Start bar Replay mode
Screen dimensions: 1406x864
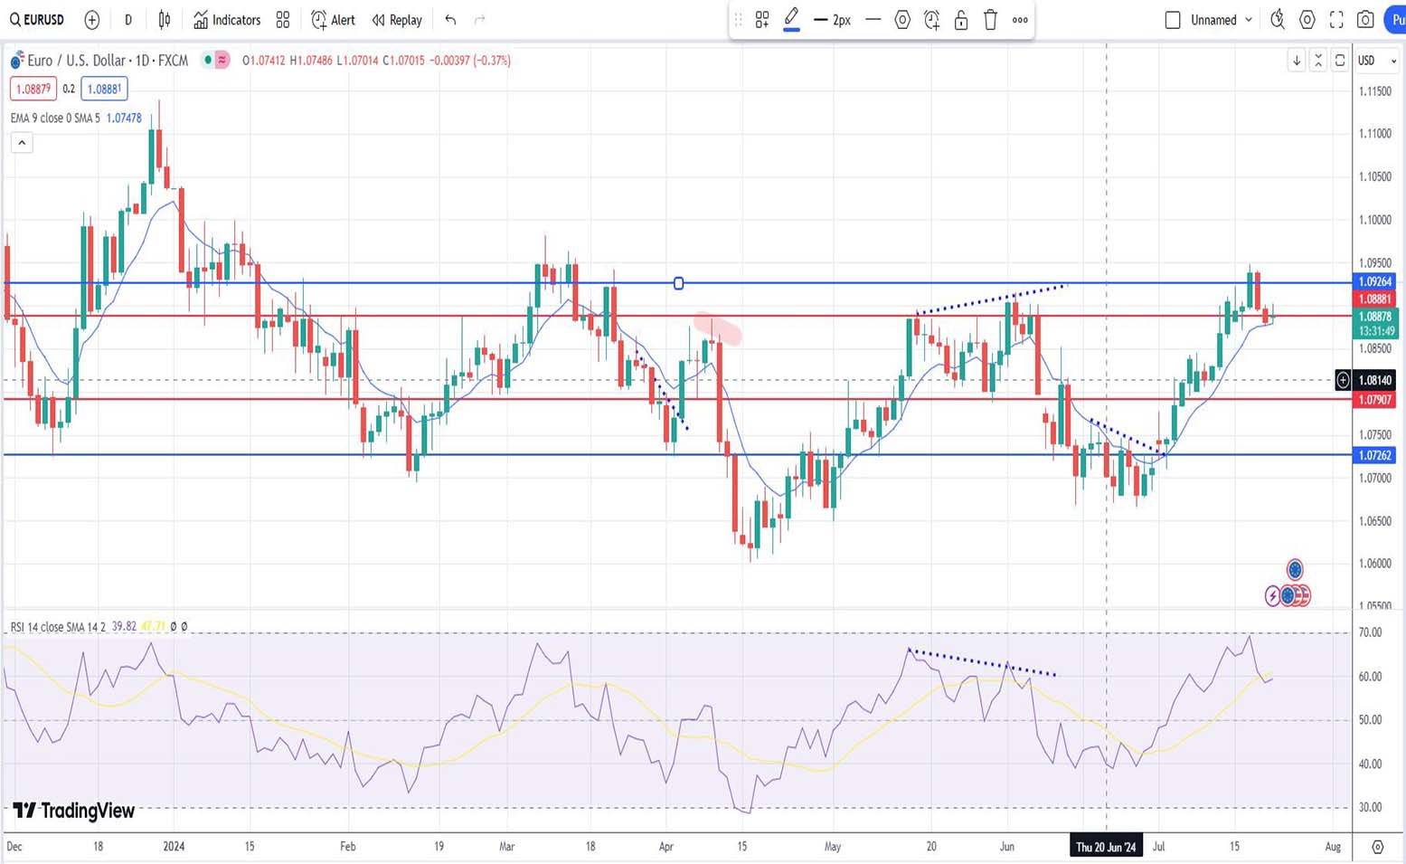coord(397,20)
